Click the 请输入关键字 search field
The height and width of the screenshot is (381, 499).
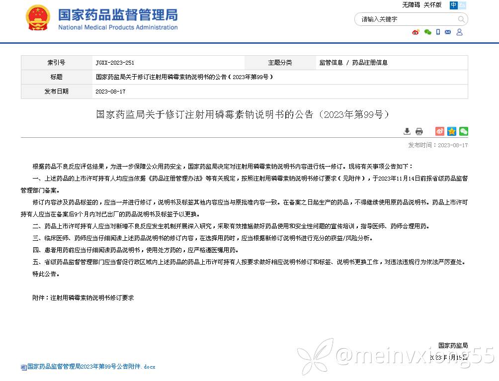point(405,19)
